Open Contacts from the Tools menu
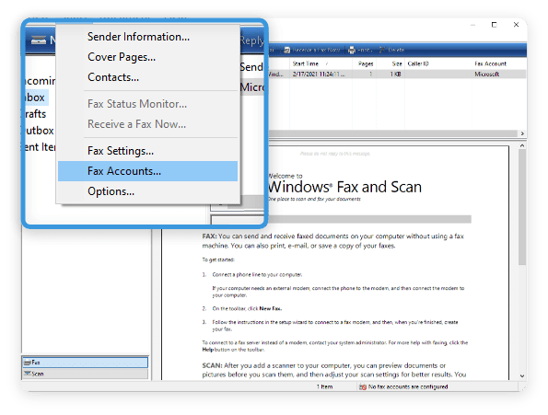Image resolution: width=548 pixels, height=415 pixels. [x=113, y=77]
